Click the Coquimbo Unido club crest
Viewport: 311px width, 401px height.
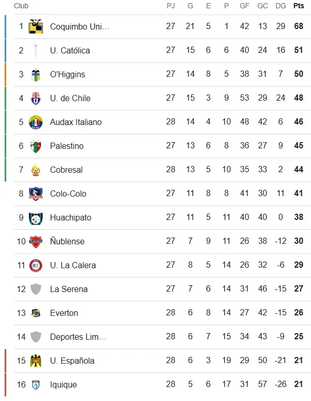click(x=36, y=26)
